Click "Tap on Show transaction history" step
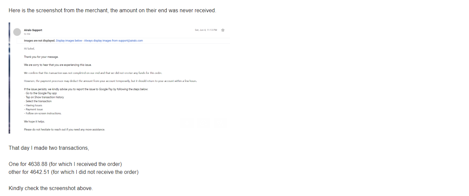Image resolution: width=469 pixels, height=196 pixels. coord(44,97)
